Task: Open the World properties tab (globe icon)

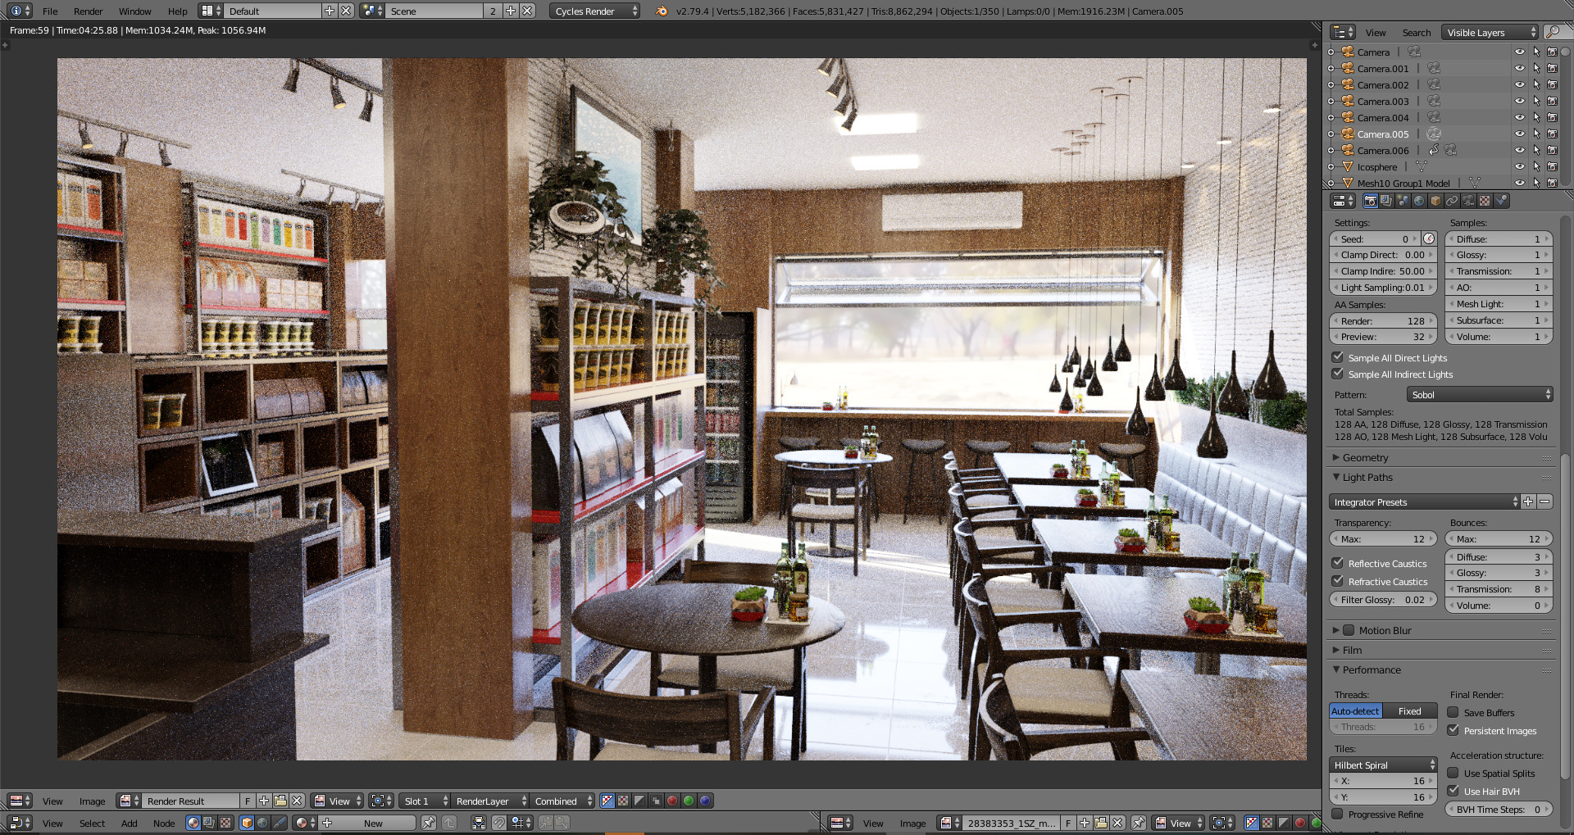Action: point(1419,200)
